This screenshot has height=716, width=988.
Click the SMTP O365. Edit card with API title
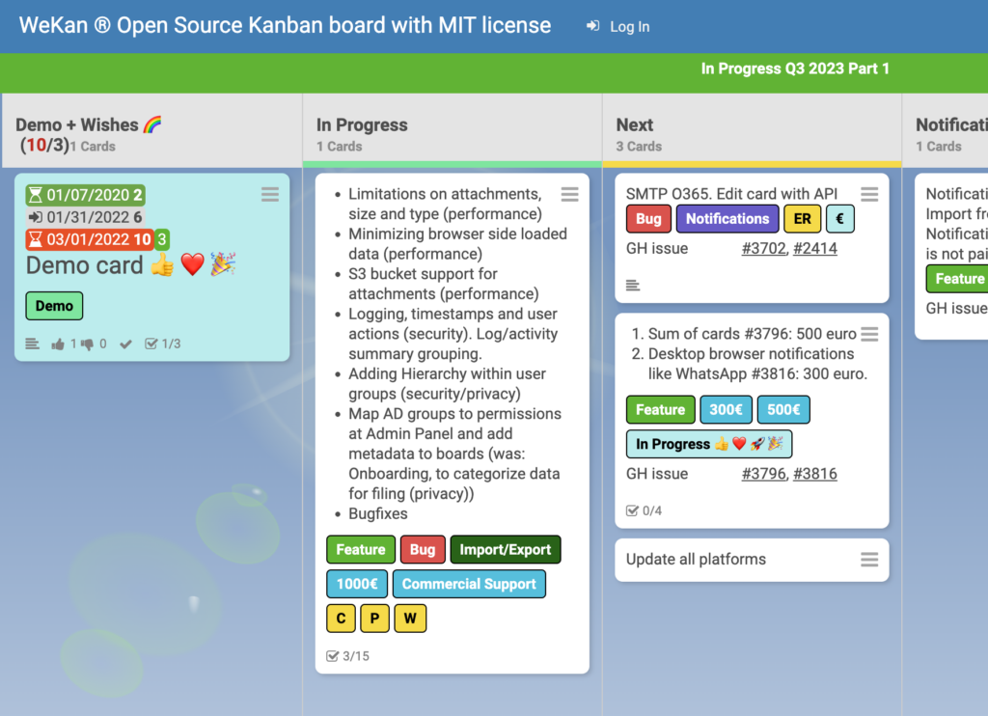(731, 194)
